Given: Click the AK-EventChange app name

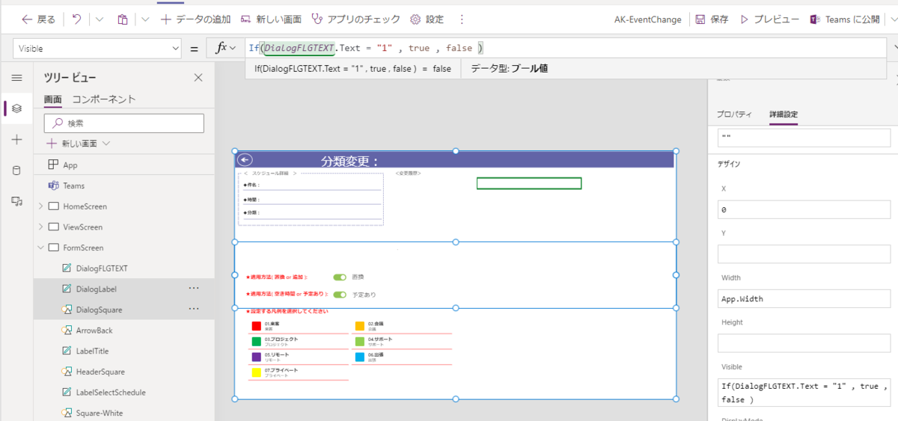Looking at the screenshot, I should (x=648, y=19).
